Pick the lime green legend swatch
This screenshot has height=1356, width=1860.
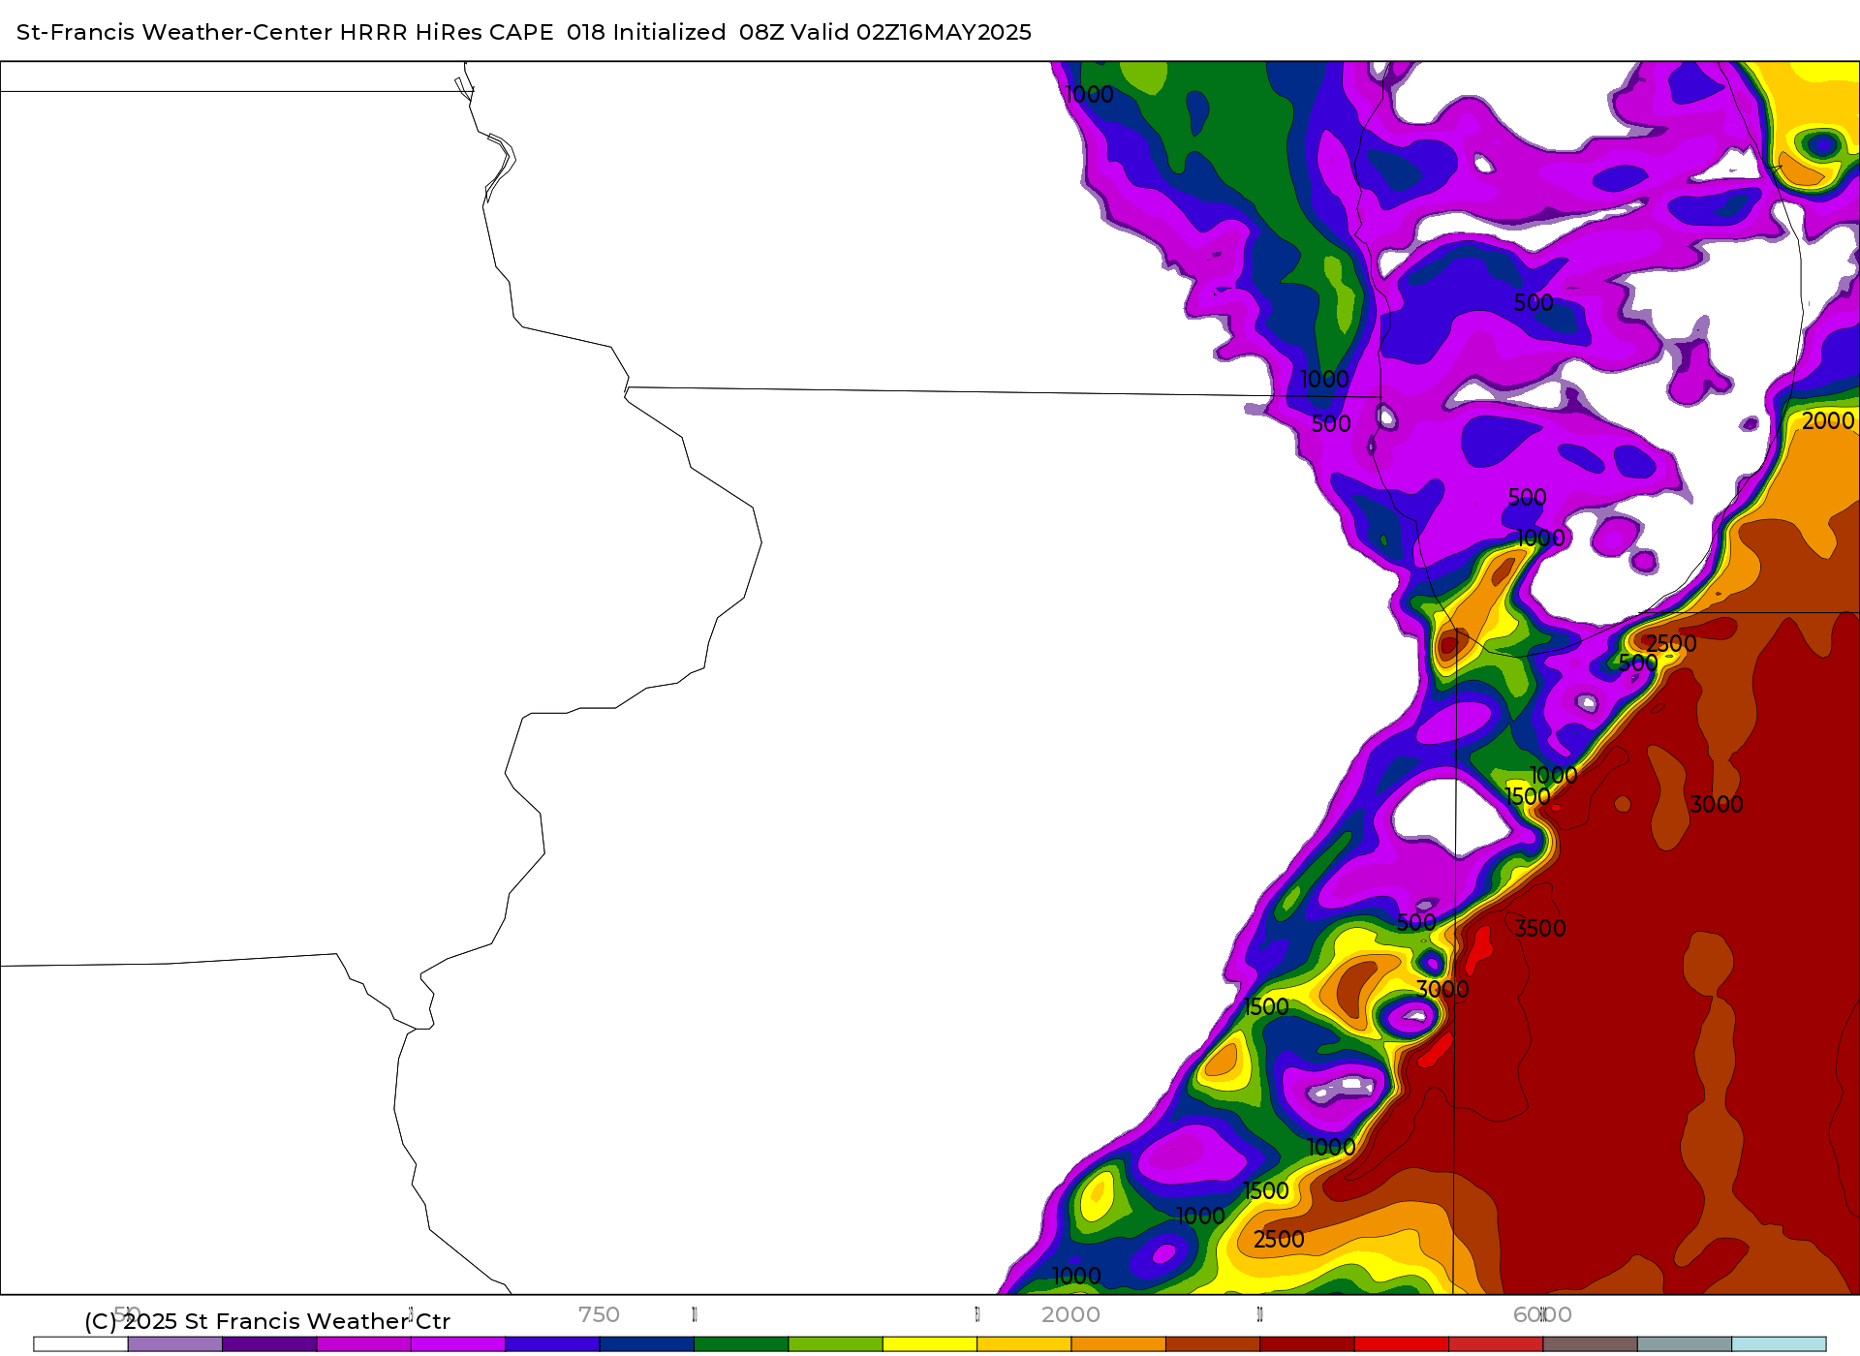[x=835, y=1344]
